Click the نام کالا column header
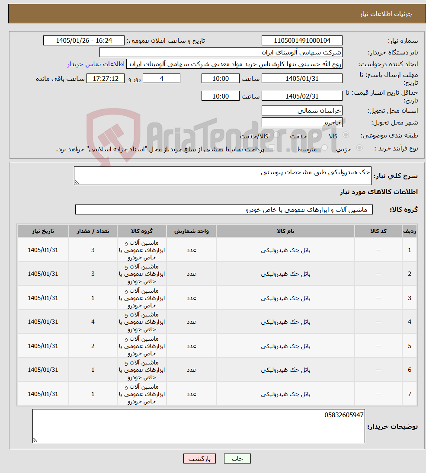The height and width of the screenshot is (473, 426). (x=285, y=231)
